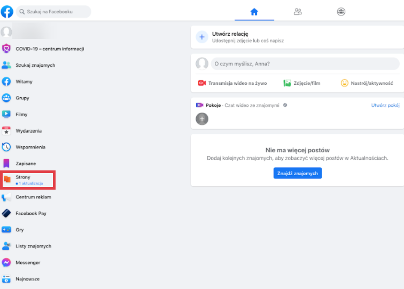Viewport: 404px width, 289px height.
Task: Click the Utwórz pokój link
Action: (385, 105)
